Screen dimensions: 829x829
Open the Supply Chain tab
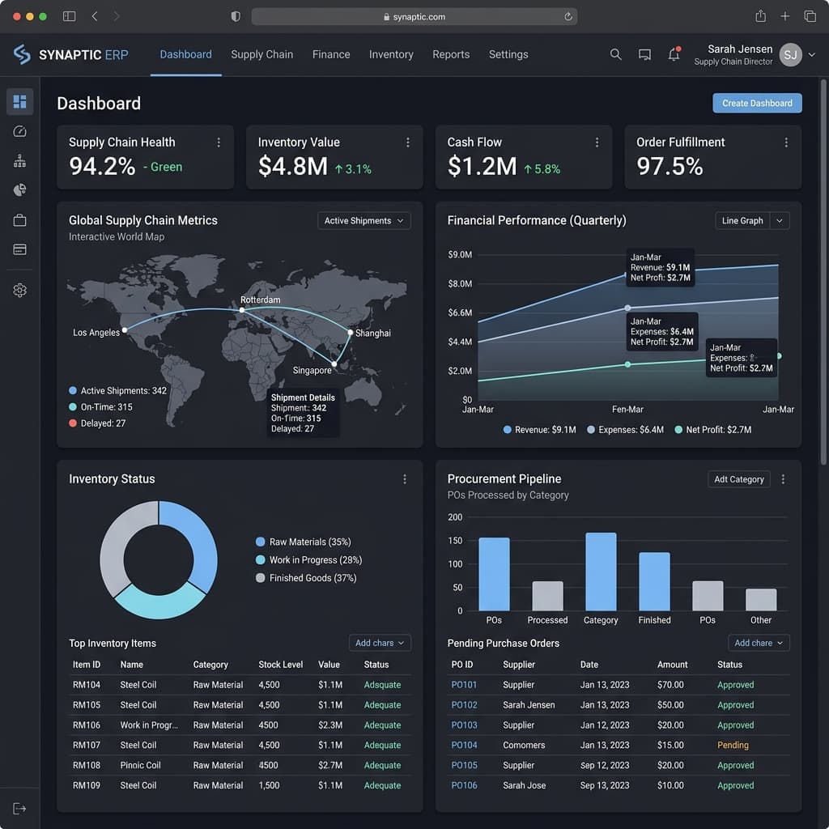pyautogui.click(x=261, y=54)
